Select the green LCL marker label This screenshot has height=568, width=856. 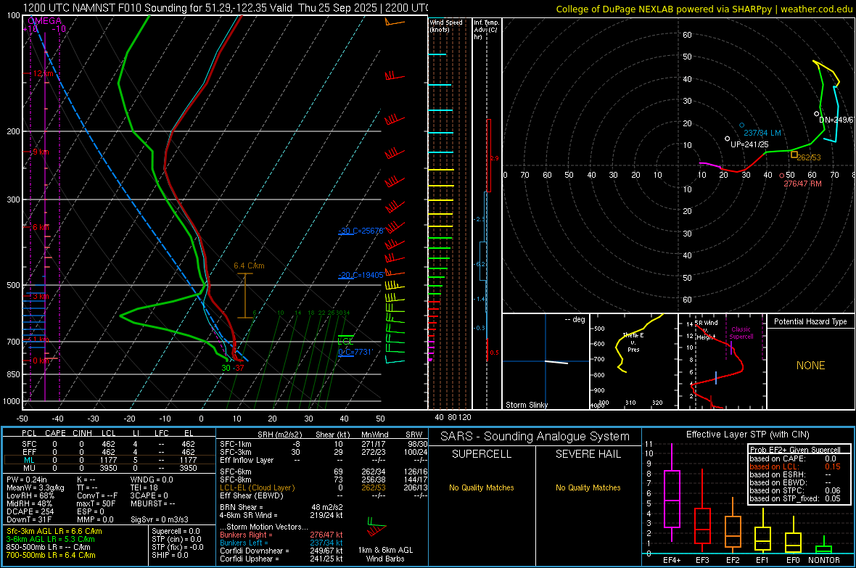click(x=345, y=342)
